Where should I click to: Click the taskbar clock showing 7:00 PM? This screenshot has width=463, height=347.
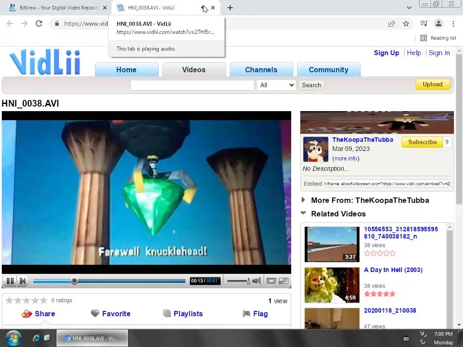[443, 338]
